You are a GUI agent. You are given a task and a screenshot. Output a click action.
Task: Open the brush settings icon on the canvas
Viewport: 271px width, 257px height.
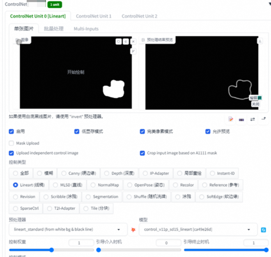[x=133, y=51]
